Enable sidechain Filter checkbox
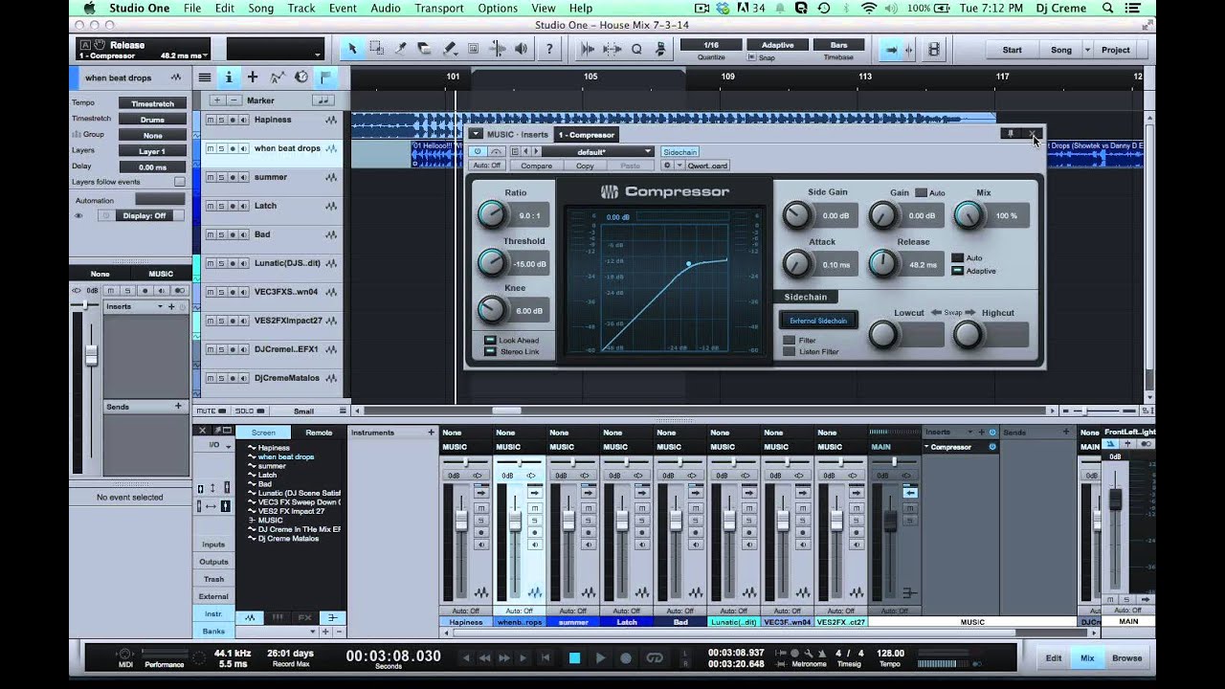This screenshot has width=1225, height=689. click(x=789, y=340)
